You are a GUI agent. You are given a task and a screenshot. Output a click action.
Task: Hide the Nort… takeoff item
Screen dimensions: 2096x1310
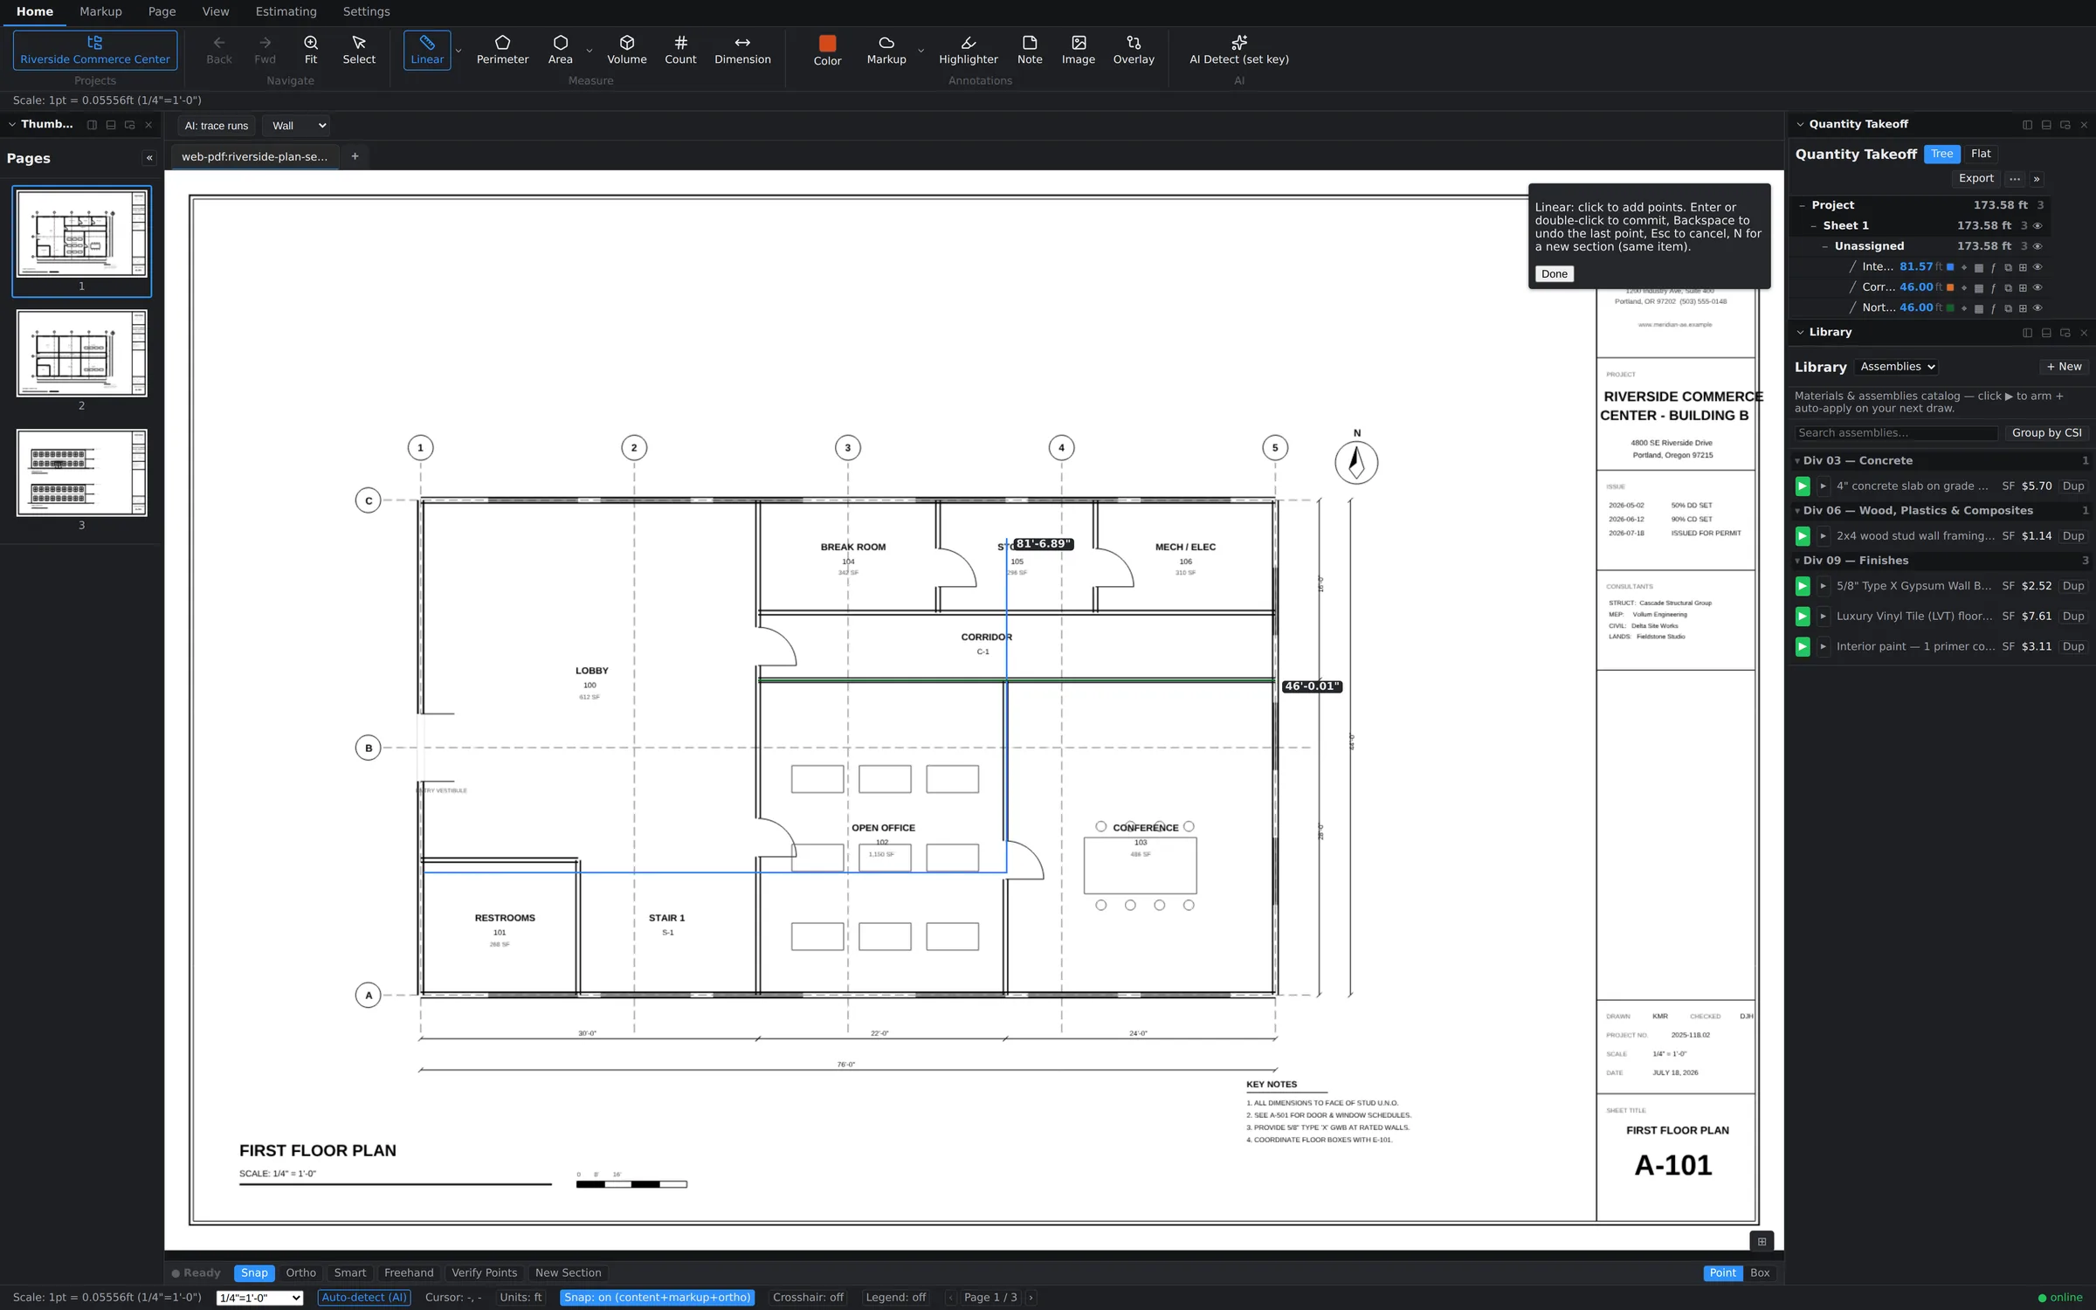pyautogui.click(x=2037, y=308)
